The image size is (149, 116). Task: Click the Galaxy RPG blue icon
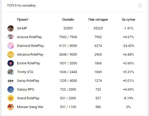[x=11, y=90]
